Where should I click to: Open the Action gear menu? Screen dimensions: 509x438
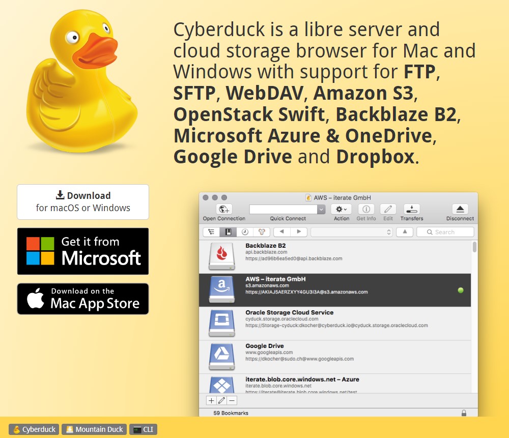click(x=342, y=209)
